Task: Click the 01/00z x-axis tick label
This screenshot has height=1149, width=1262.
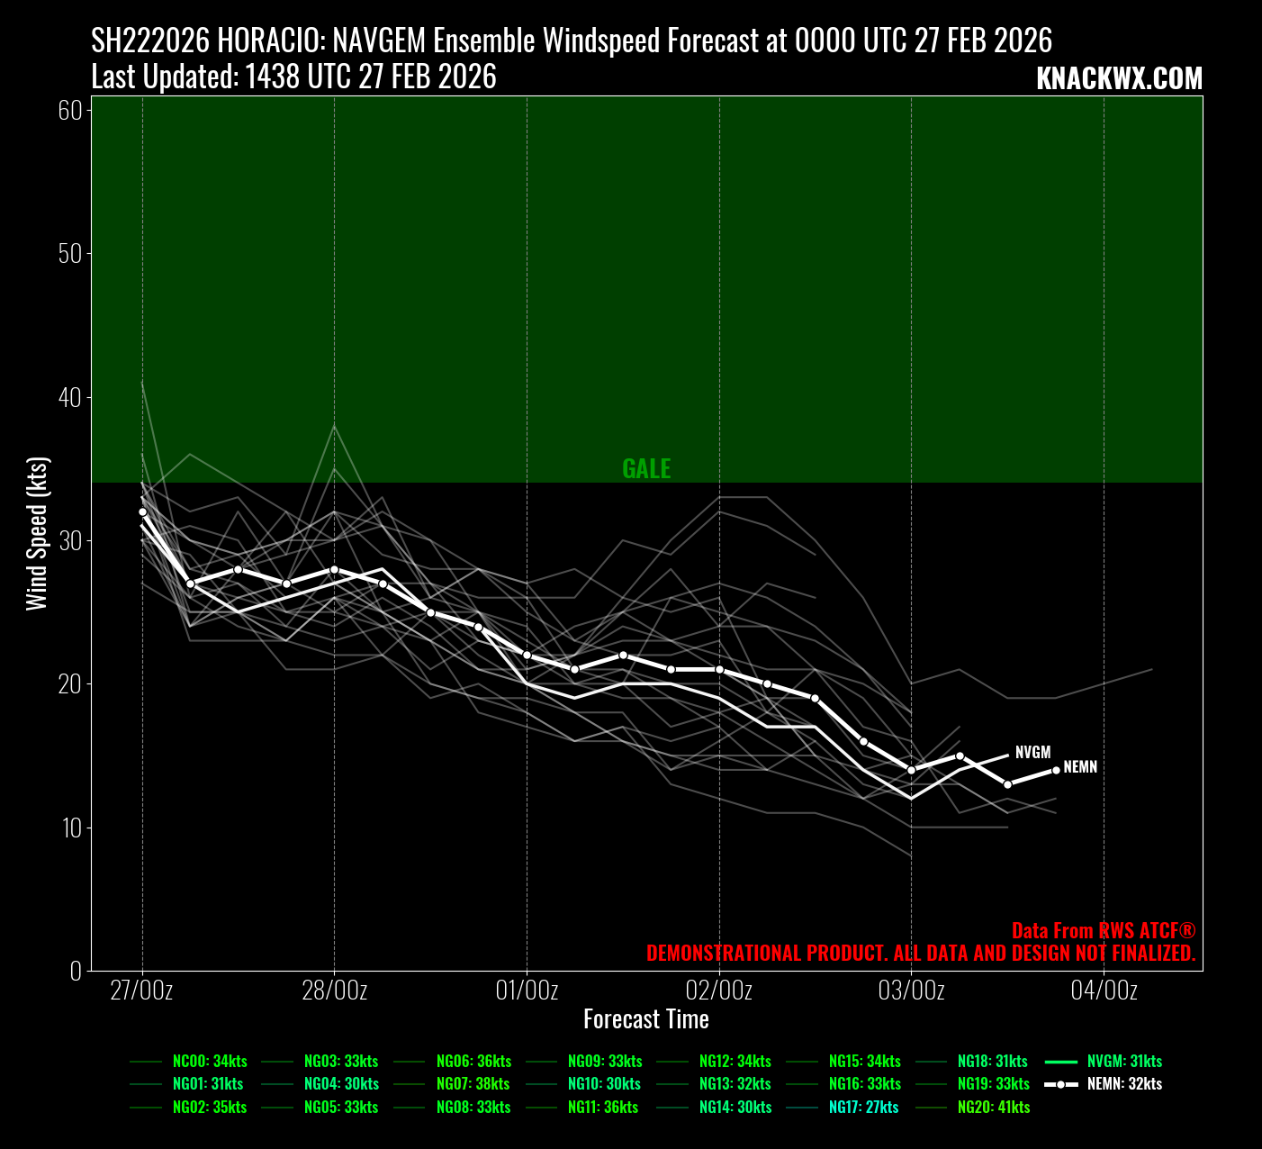Action: pos(527,991)
